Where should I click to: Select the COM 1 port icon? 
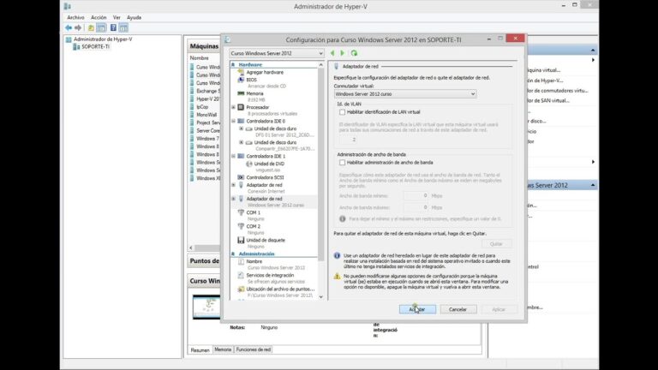coord(241,212)
